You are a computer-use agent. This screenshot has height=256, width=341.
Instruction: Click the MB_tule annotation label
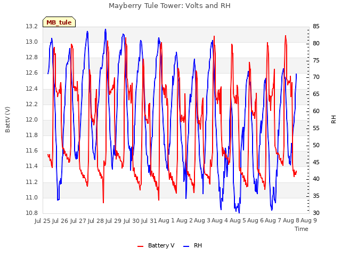(x=59, y=22)
